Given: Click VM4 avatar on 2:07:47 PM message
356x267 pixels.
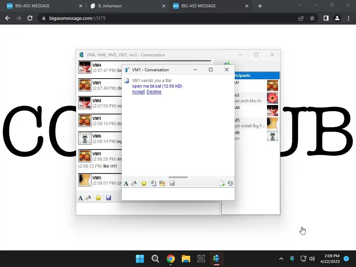Looking at the screenshot, I should tap(85, 67).
